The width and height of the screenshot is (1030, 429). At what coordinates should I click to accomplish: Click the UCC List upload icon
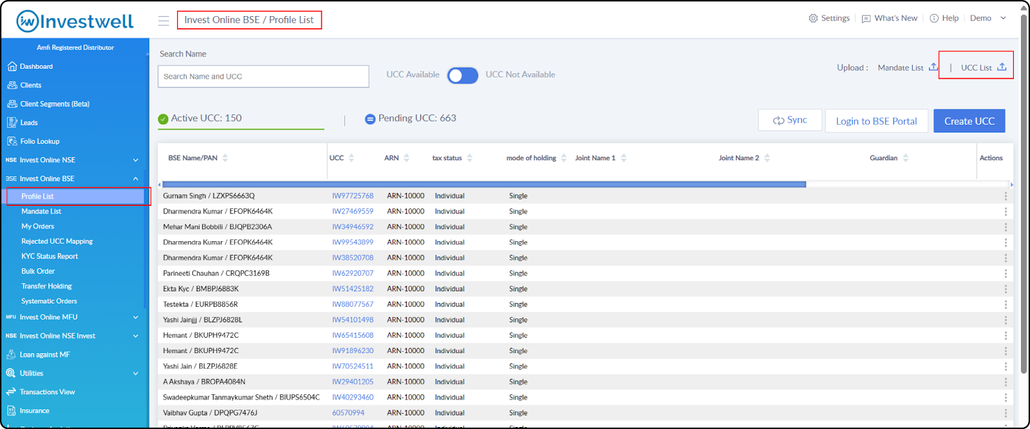1002,67
